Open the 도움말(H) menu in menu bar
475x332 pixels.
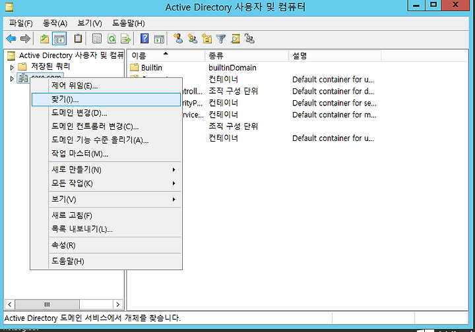129,23
